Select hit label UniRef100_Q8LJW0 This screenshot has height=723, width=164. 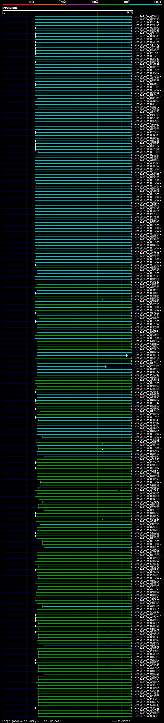147,33
